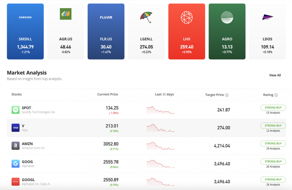
Task: Click the Amazon logo icon
Action: pyautogui.click(x=16, y=146)
